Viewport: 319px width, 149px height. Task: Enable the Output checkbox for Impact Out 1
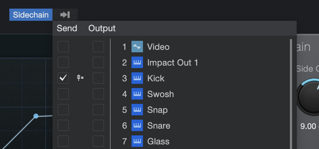tap(98, 62)
